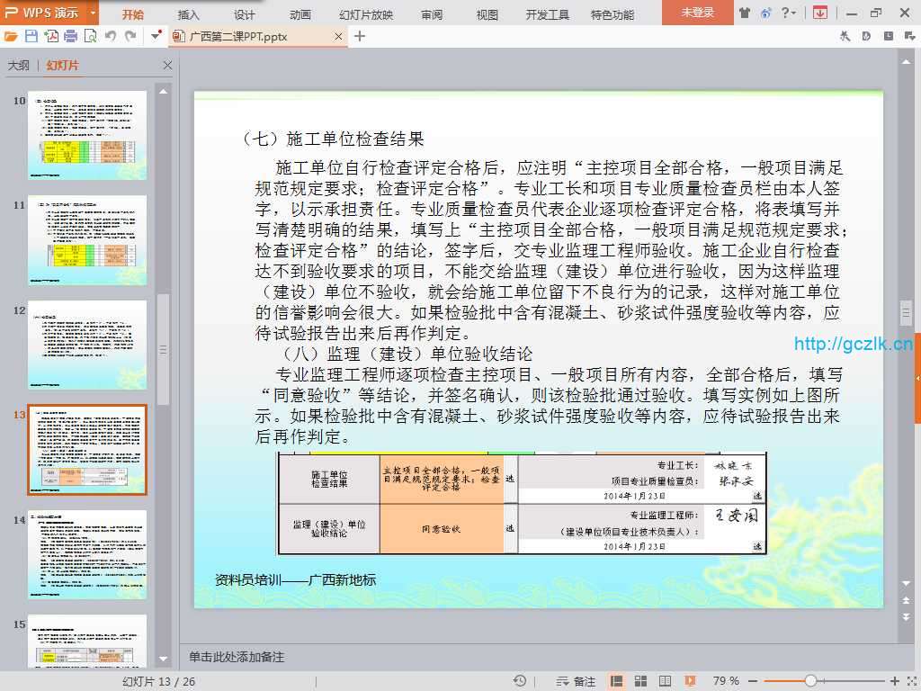
Task: Expand the WPS 演示 application menu arrow
Action: [x=94, y=13]
